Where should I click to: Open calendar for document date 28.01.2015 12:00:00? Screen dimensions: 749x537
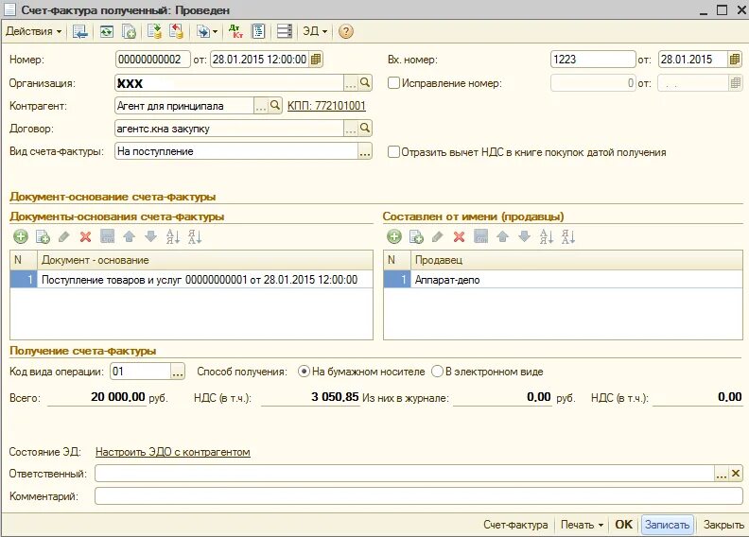point(315,60)
